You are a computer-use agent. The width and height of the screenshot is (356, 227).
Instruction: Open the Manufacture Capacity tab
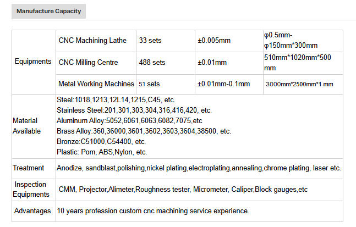(x=48, y=11)
